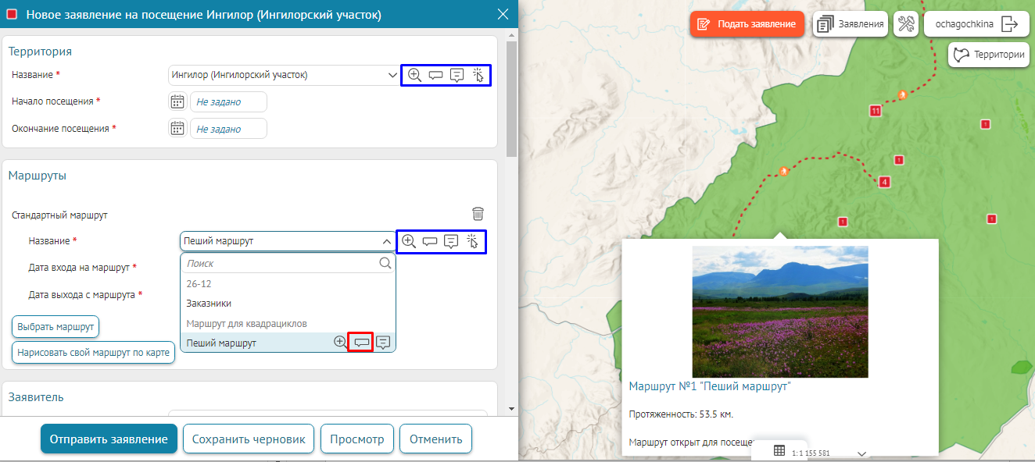1035x462 pixels.
Task: Click the tools wrench icon in top bar
Action: click(905, 24)
